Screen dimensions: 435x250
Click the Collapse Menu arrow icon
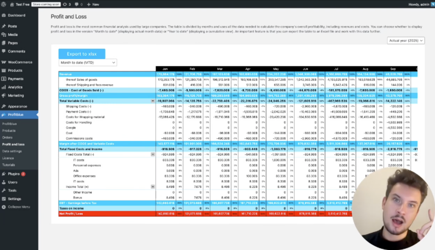click(4, 207)
